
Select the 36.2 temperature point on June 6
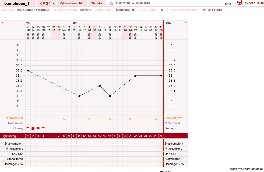[100, 86]
